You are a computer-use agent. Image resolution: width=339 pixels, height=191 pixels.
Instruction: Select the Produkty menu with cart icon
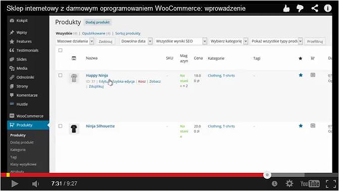[28, 125]
